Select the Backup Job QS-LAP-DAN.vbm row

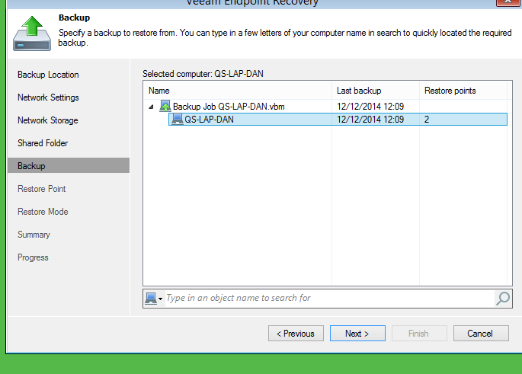(x=326, y=107)
